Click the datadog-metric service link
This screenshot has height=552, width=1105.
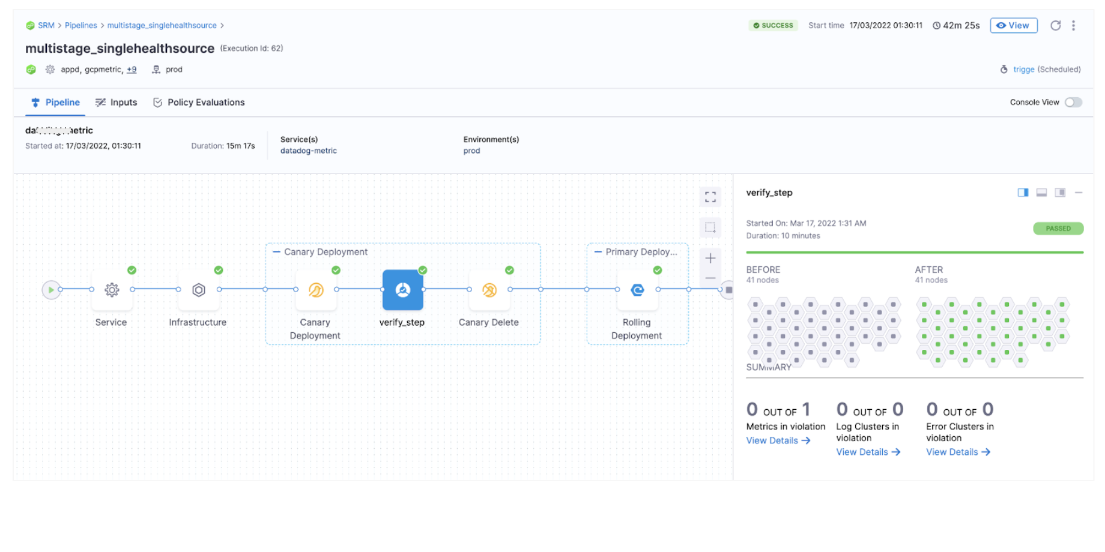coord(308,151)
